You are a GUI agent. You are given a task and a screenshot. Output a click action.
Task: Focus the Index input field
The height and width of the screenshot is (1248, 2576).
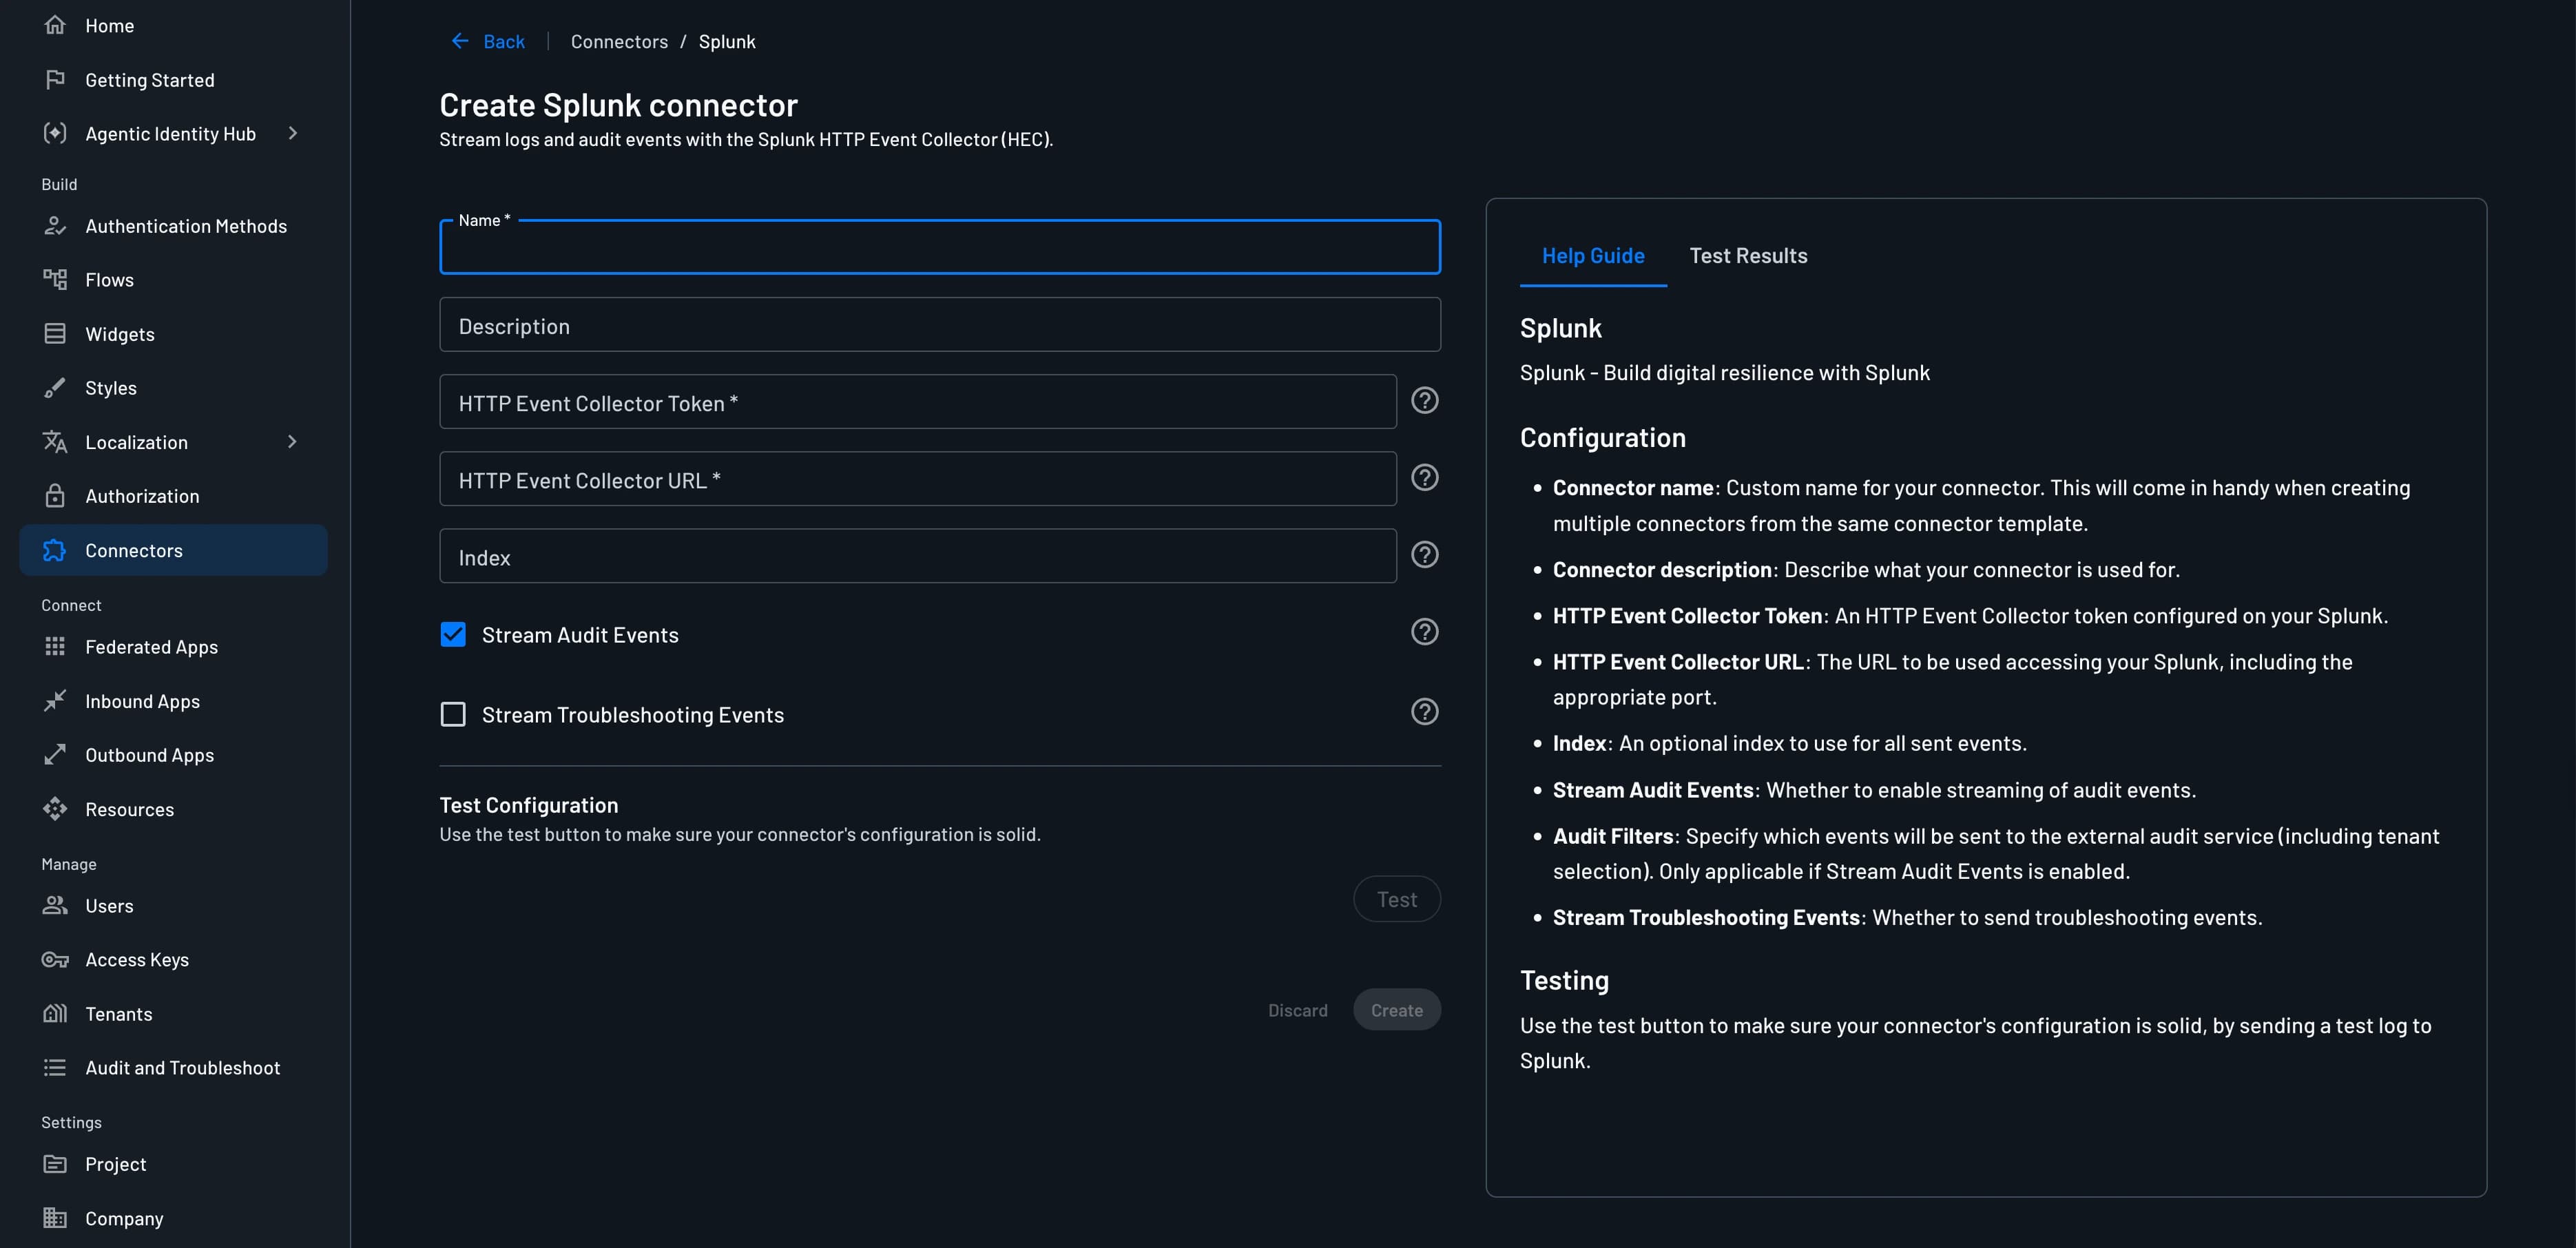click(x=918, y=556)
